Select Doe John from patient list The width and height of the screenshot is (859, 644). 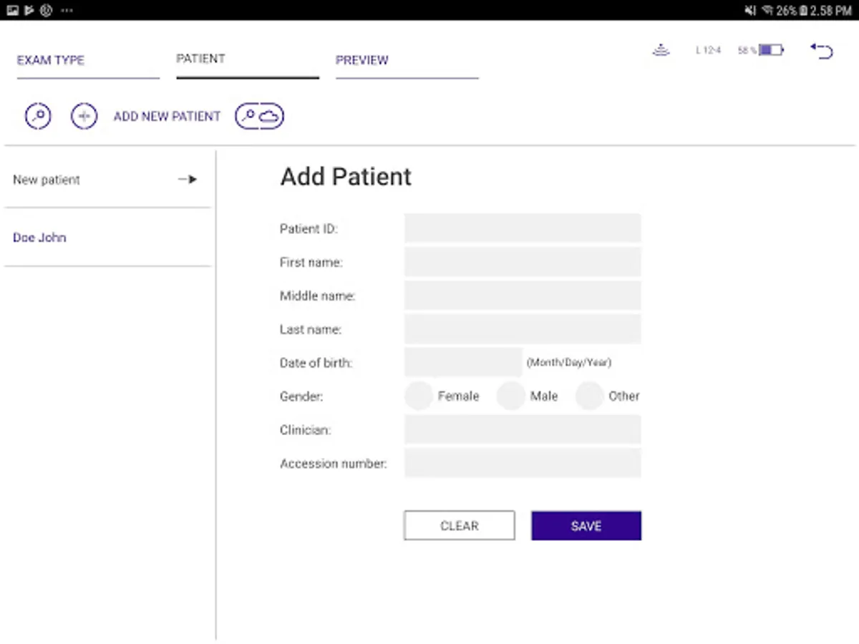coord(107,238)
